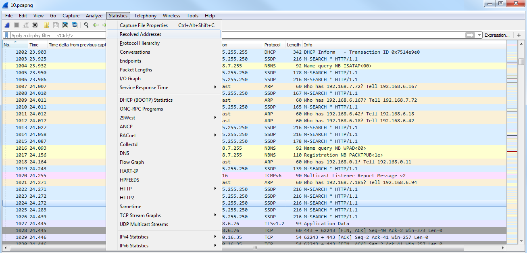Click the display filter bookmark icon

pos(7,36)
